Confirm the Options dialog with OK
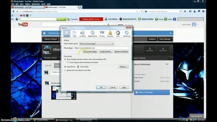Image resolution: width=217 pixels, height=122 pixels. (x=101, y=87)
